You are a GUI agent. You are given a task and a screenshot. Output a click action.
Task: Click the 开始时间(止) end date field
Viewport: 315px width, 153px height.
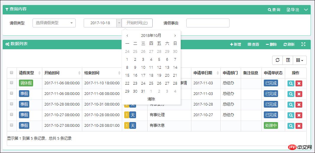tap(137, 23)
